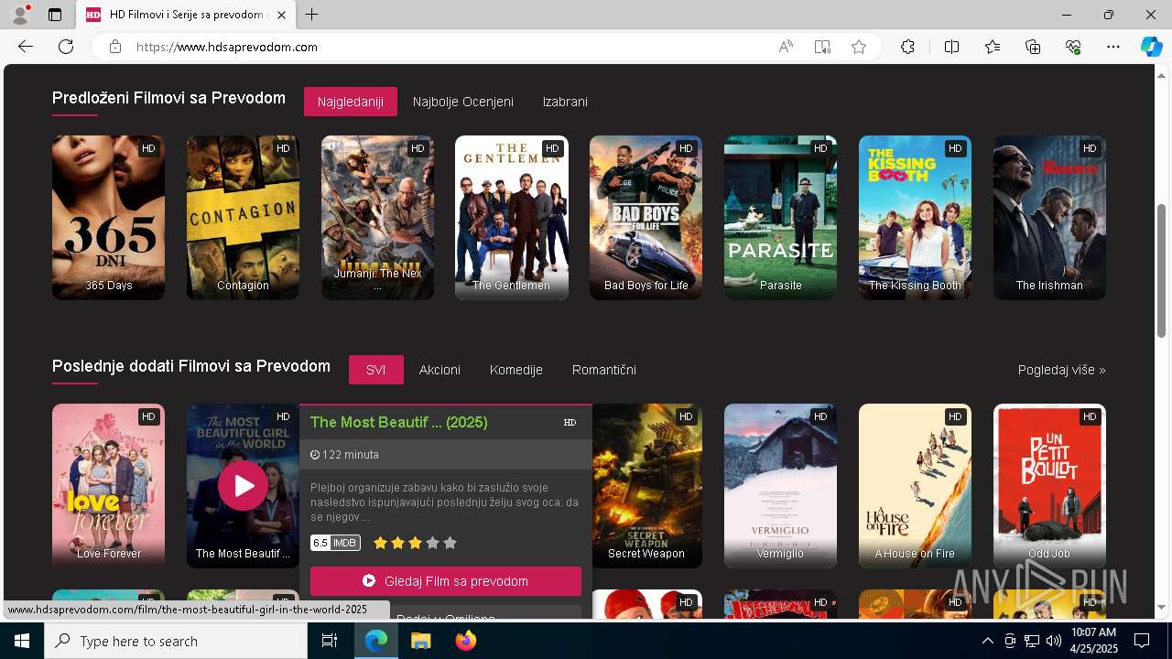The width and height of the screenshot is (1172, 659).
Task: Open Jumanji: The Next Level poster
Action: pos(377,217)
